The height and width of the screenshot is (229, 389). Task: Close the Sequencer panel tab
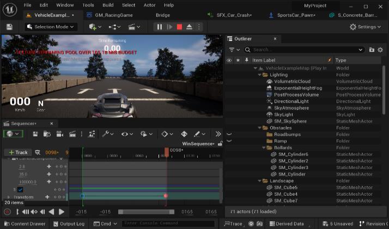[x=52, y=123]
